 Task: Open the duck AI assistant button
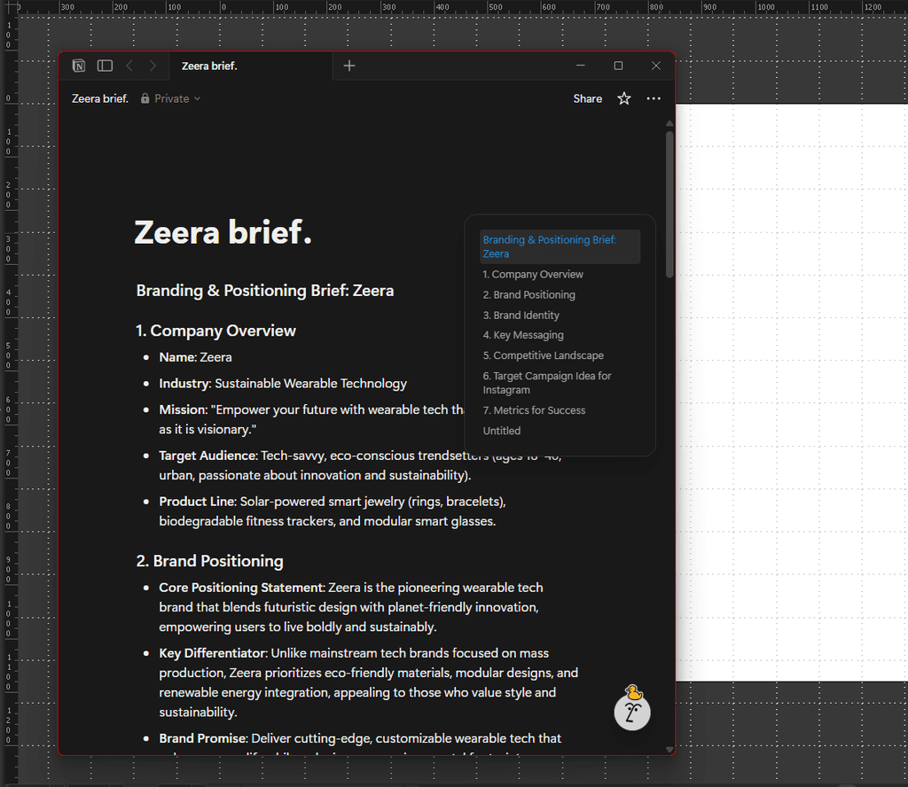[x=632, y=710]
